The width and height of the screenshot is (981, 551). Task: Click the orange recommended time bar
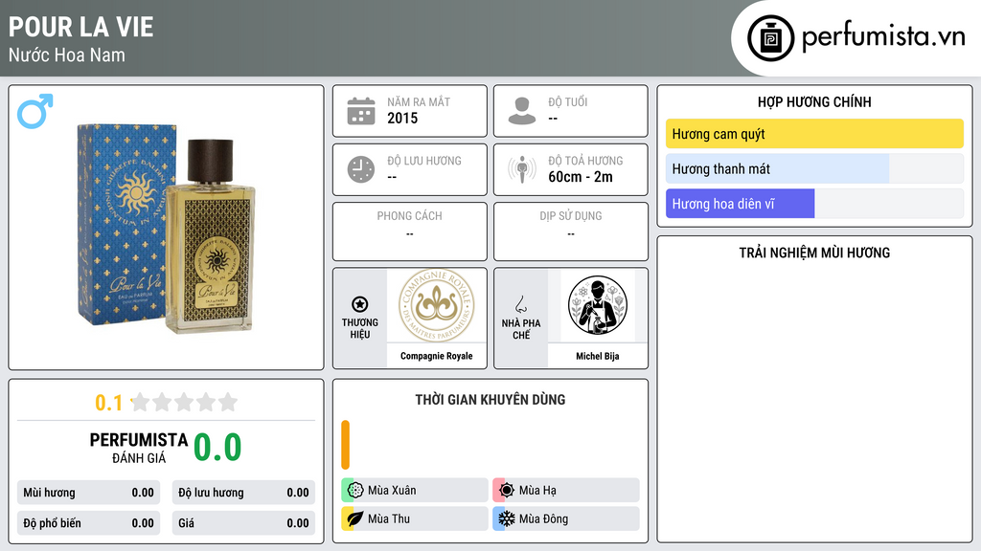345,445
